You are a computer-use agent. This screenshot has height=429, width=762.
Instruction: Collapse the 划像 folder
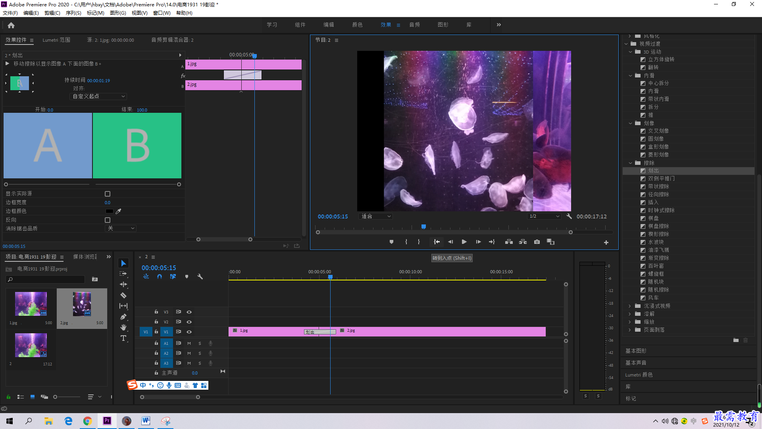[630, 123]
